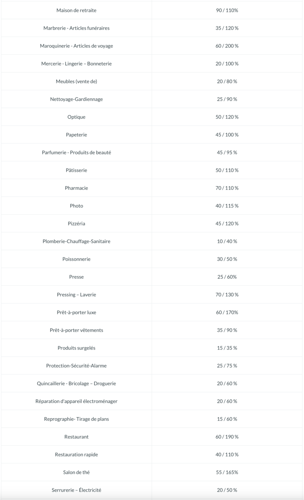Screen dimensions: 304x500
Task: Click the Restauration rapide cell
Action: pyautogui.click(x=76, y=455)
